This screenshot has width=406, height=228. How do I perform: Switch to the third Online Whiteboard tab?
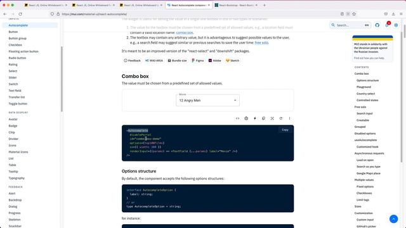[x=141, y=5]
